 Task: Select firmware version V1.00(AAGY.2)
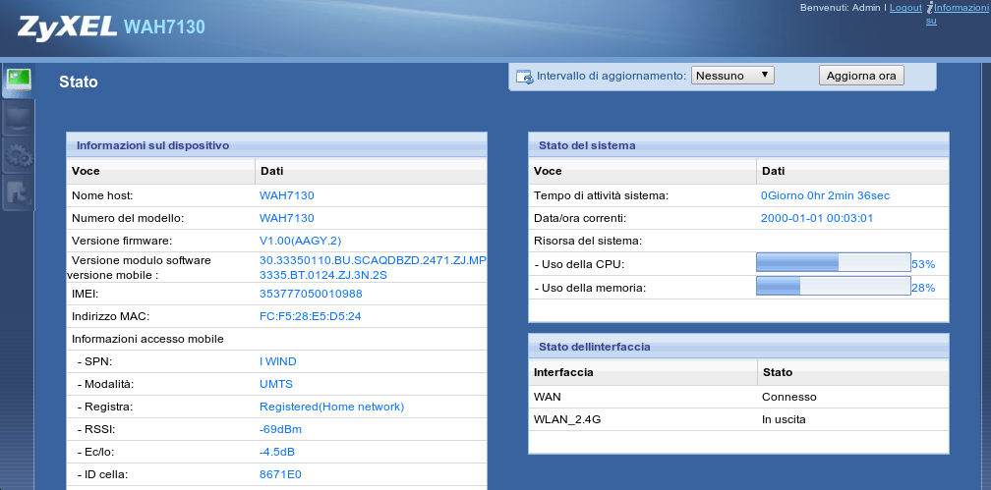[x=300, y=241]
